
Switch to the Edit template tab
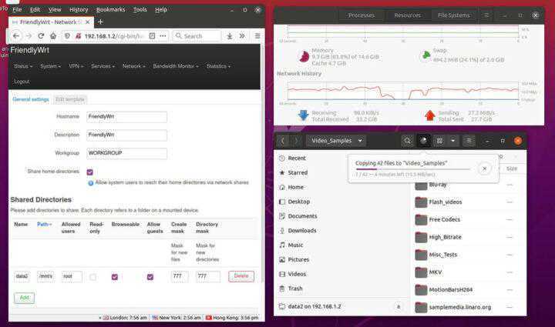point(69,99)
